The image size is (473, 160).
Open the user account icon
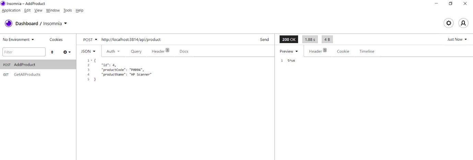click(x=463, y=23)
